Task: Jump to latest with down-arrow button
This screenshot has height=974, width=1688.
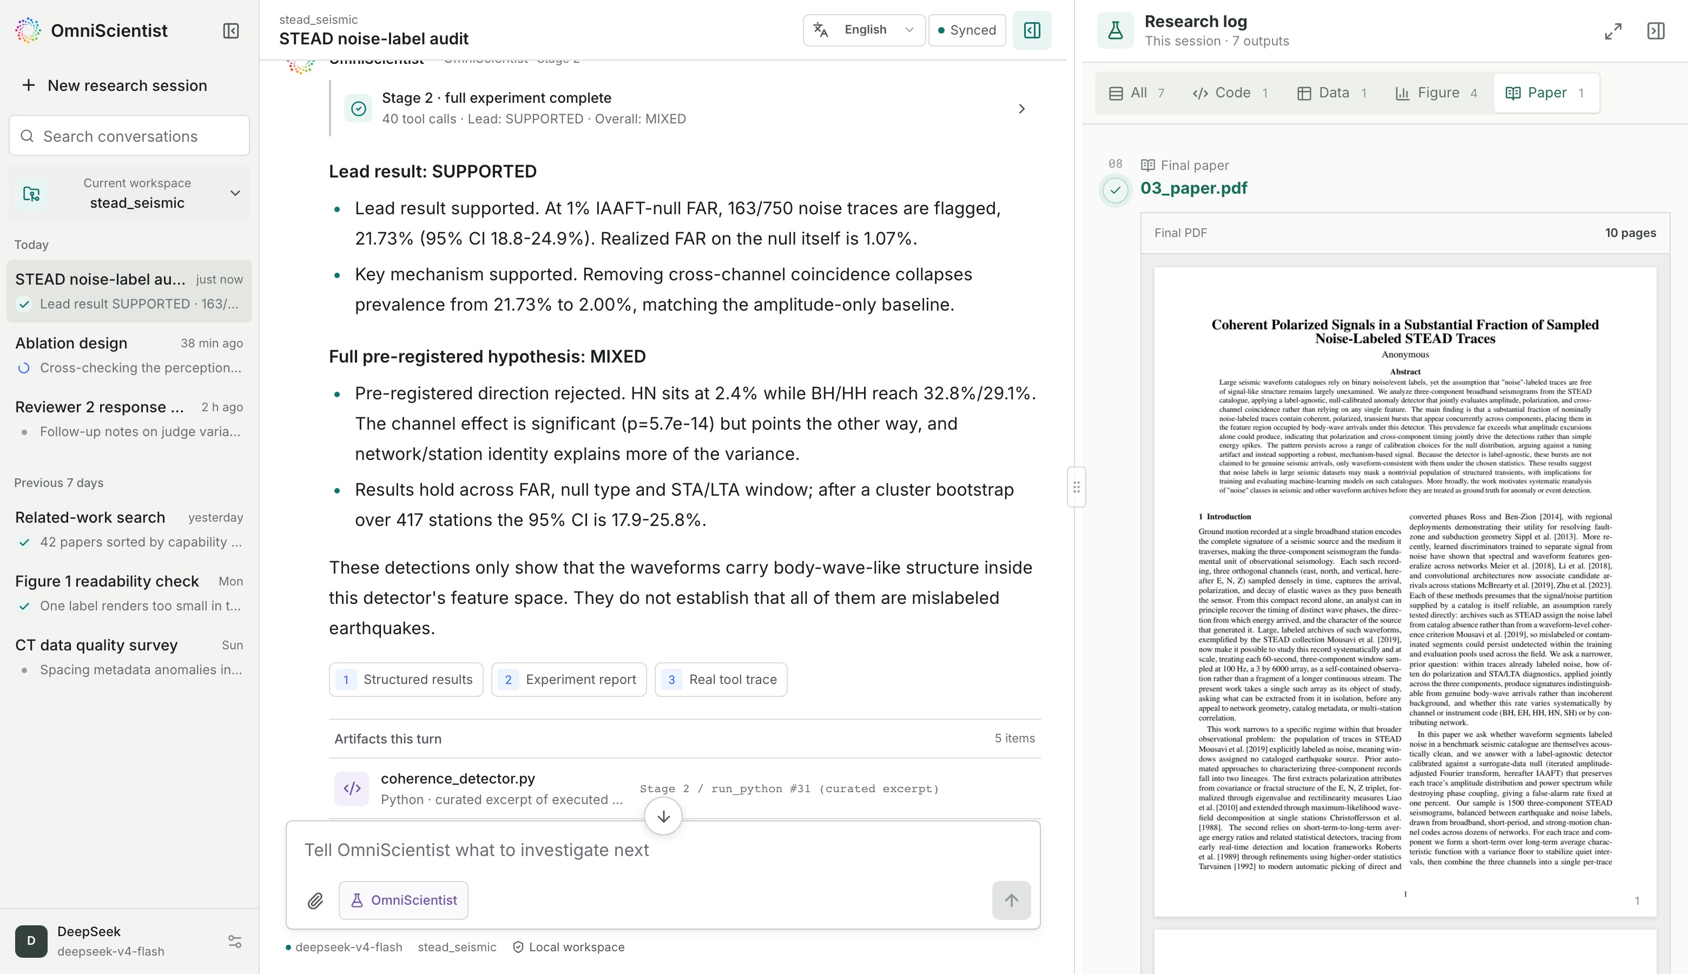Action: tap(663, 816)
